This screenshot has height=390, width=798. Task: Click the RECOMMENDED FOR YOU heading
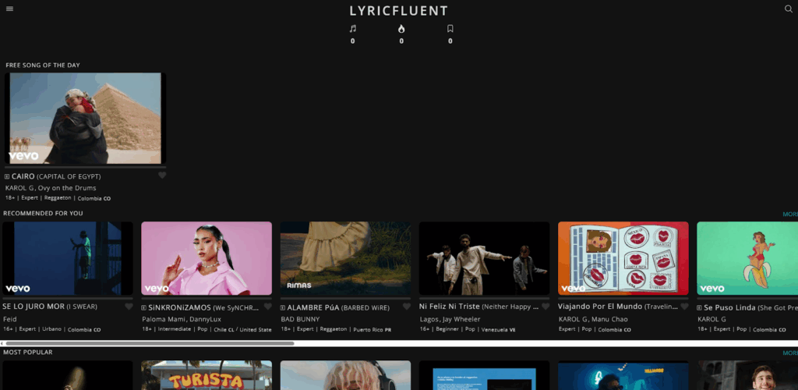(43, 213)
